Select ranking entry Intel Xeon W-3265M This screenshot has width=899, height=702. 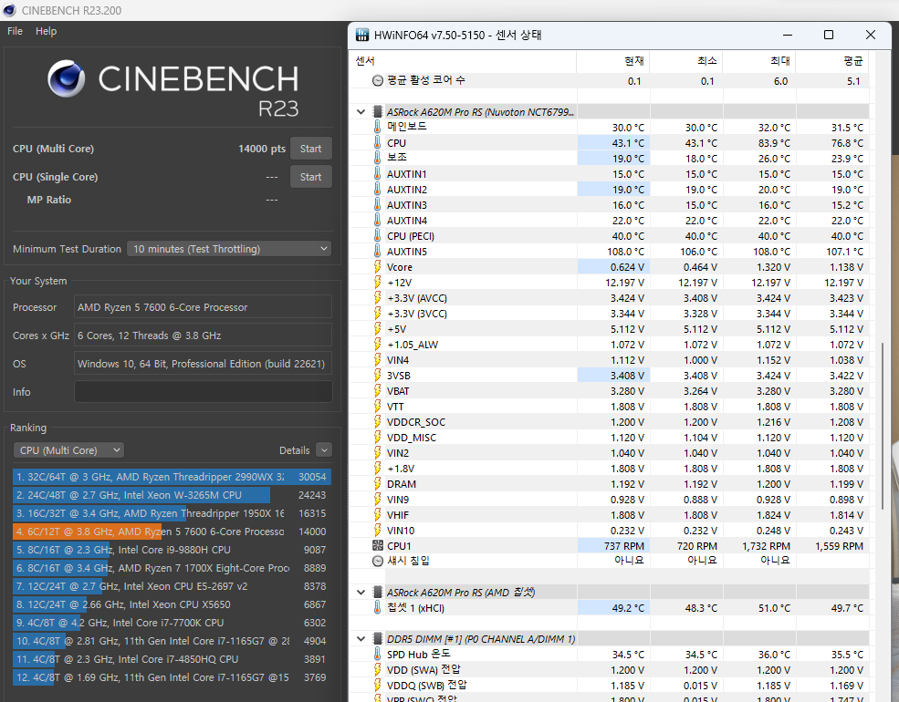(172, 495)
